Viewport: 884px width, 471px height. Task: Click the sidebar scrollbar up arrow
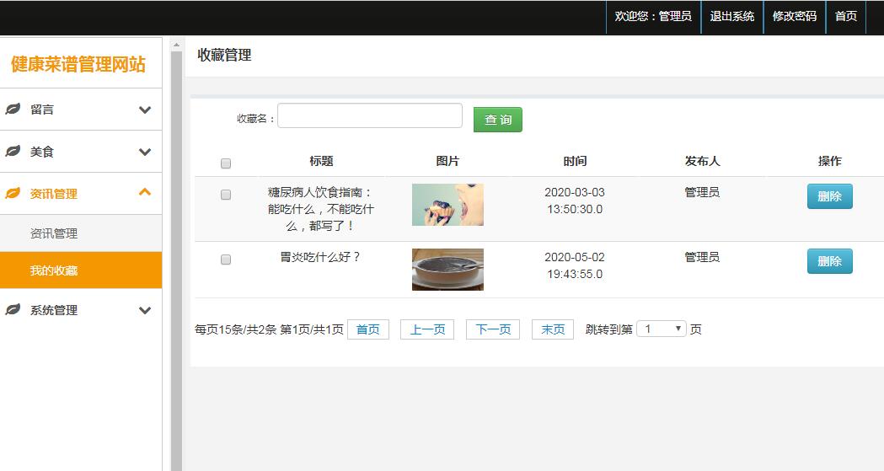tap(176, 45)
